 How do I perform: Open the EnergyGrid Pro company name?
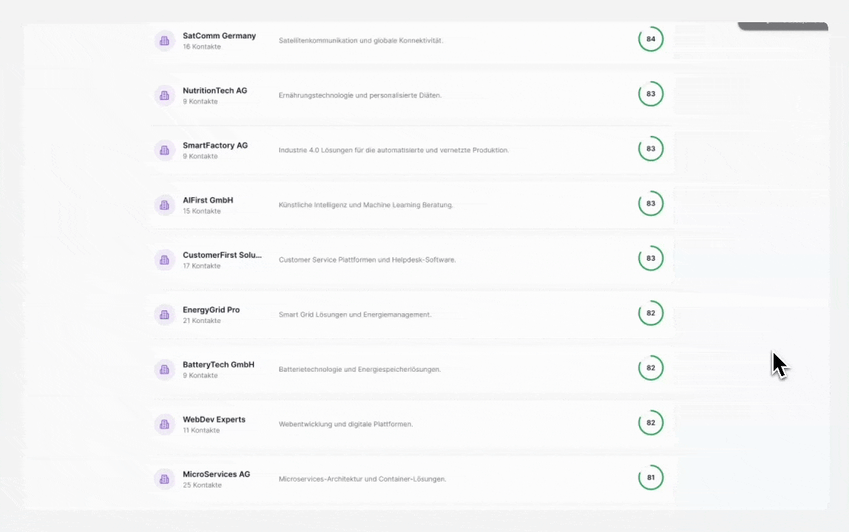pos(211,310)
